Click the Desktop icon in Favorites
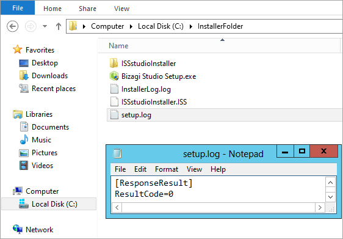Viewport: 343px width, 239px height. pyautogui.click(x=24, y=64)
